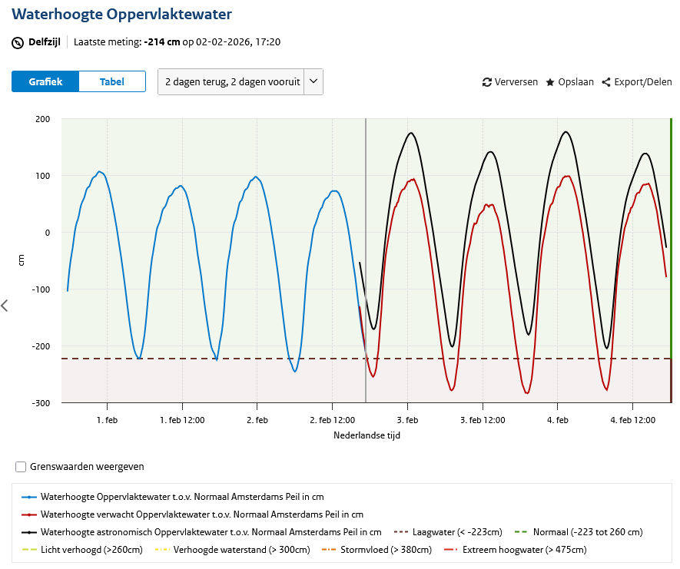The width and height of the screenshot is (680, 569).
Task: Click the left arrow to go back
Action: 5,306
